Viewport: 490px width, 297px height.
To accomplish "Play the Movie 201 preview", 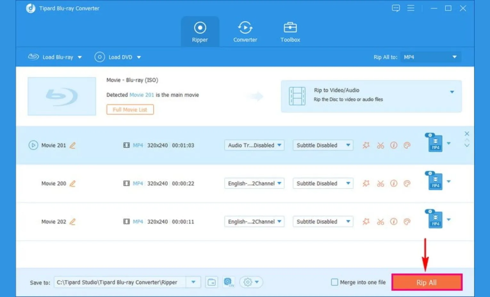I will point(33,145).
